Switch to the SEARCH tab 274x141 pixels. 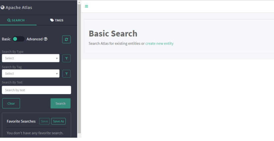pyautogui.click(x=16, y=20)
